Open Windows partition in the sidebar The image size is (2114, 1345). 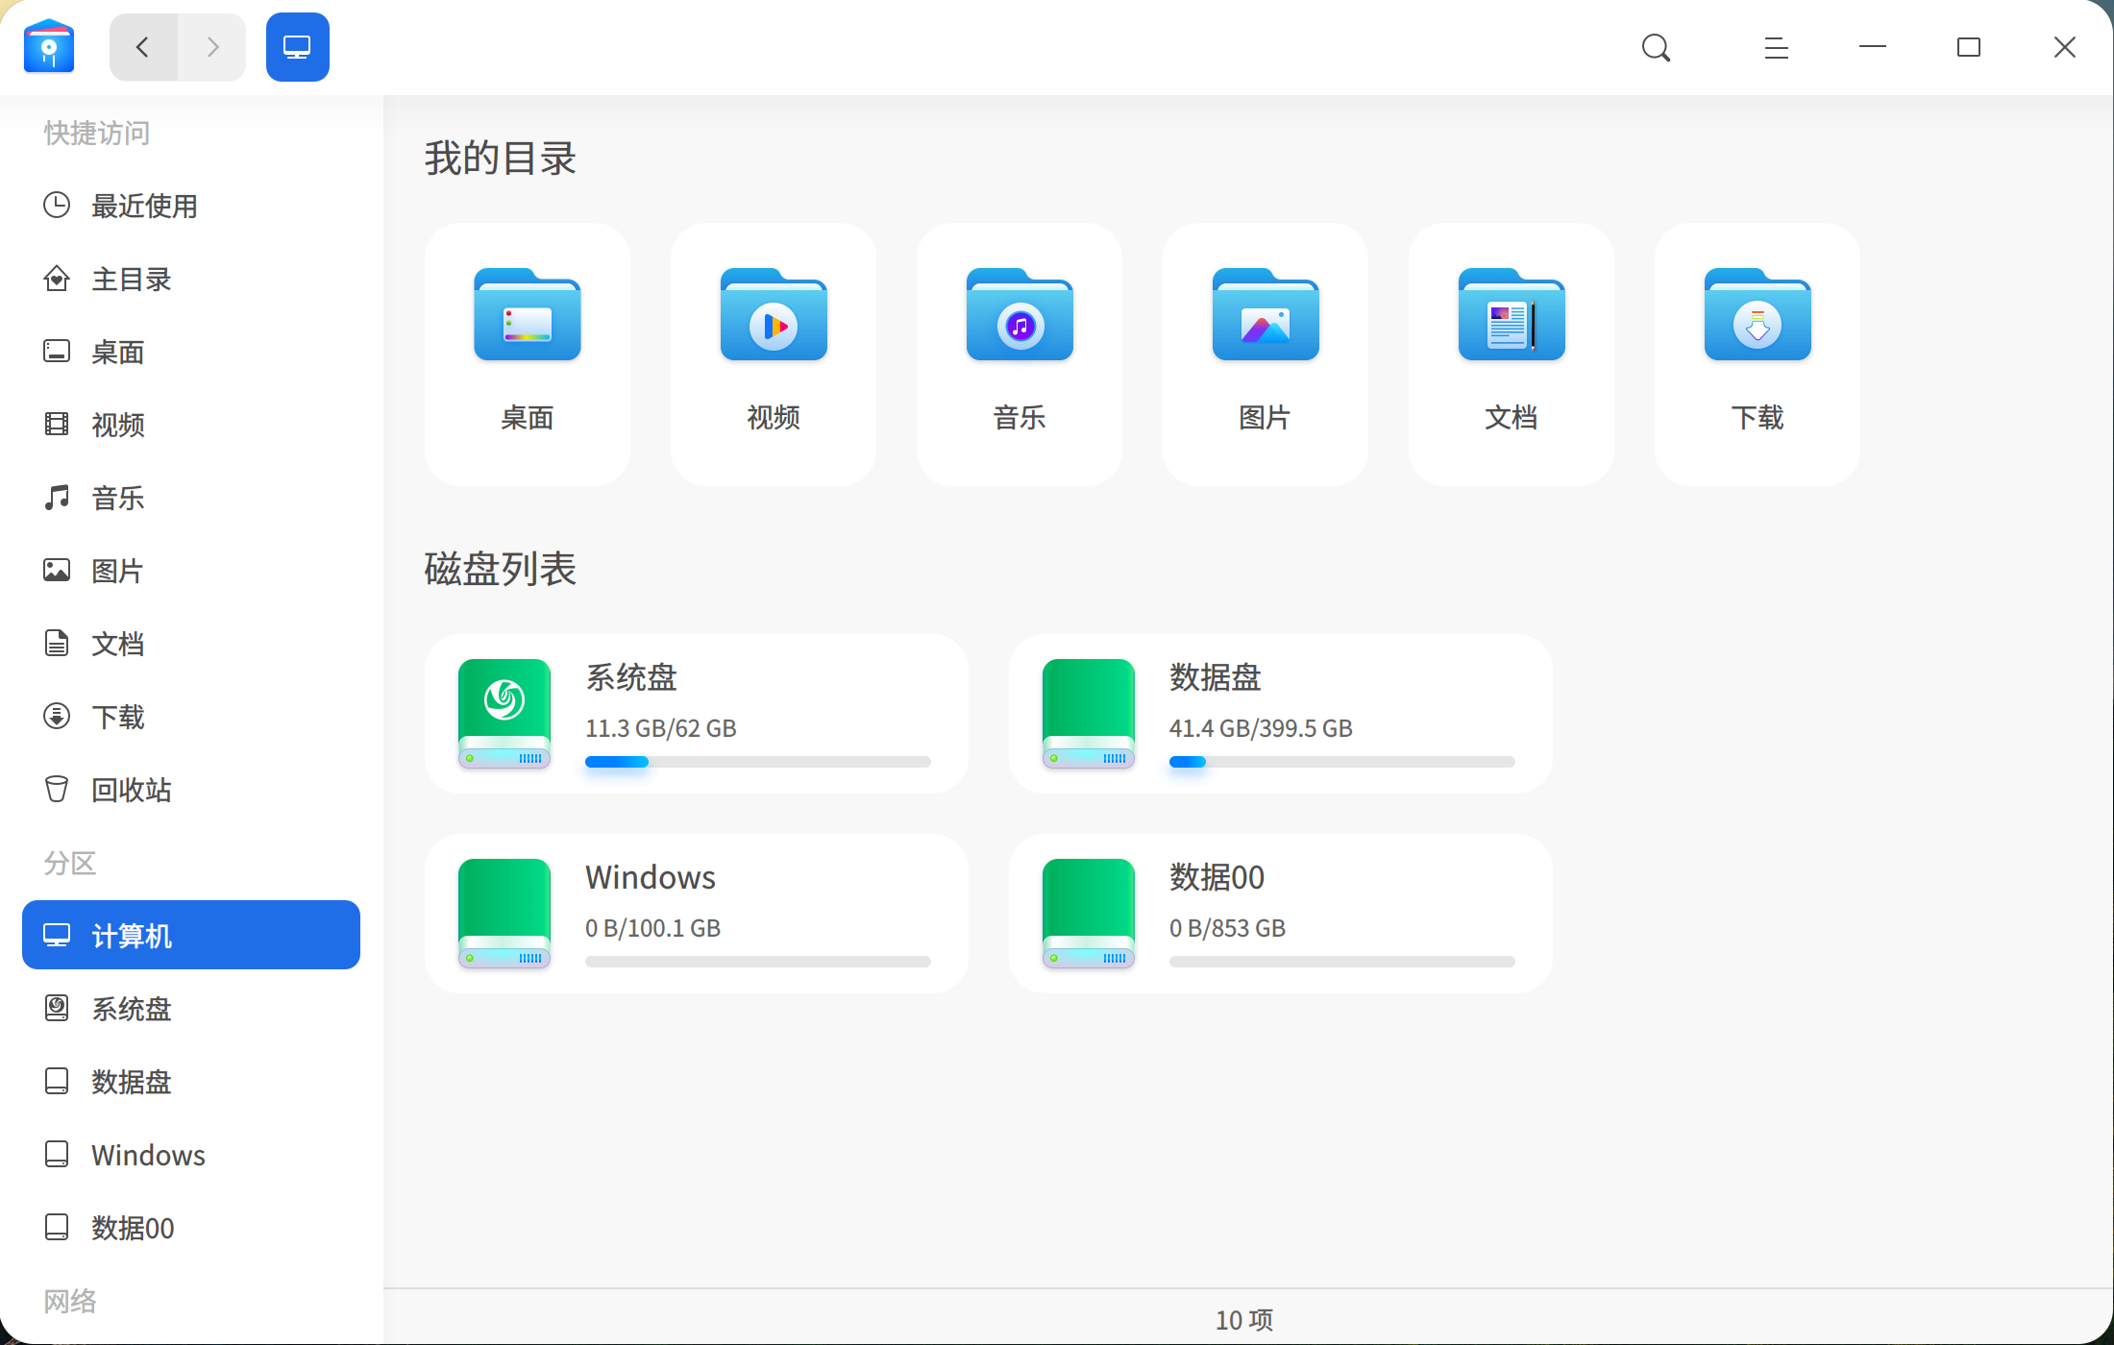pyautogui.click(x=191, y=1155)
